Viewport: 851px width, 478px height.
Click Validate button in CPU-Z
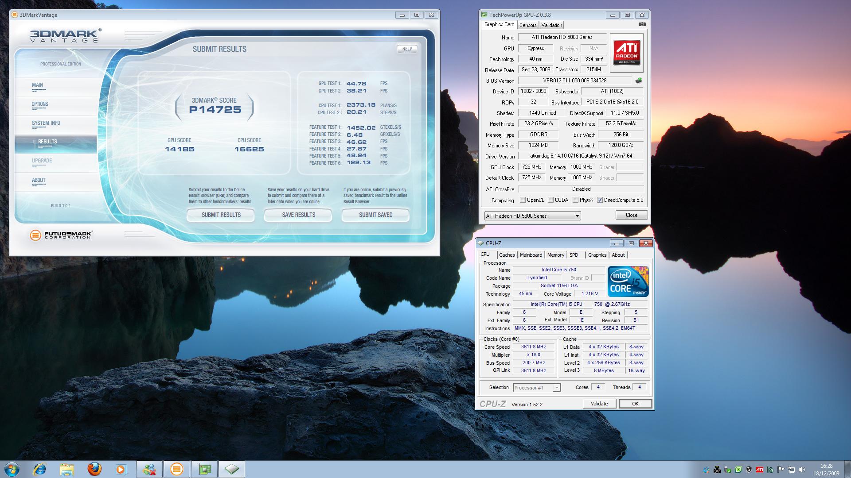click(x=599, y=404)
